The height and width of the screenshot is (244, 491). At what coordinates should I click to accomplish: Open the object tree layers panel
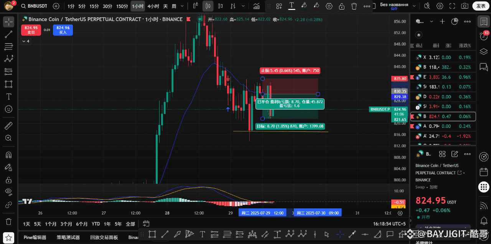[x=484, y=51]
